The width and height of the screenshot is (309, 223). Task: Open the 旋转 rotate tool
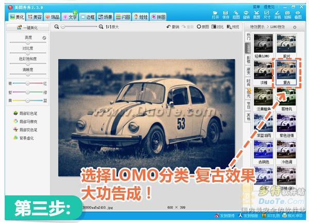246,15
